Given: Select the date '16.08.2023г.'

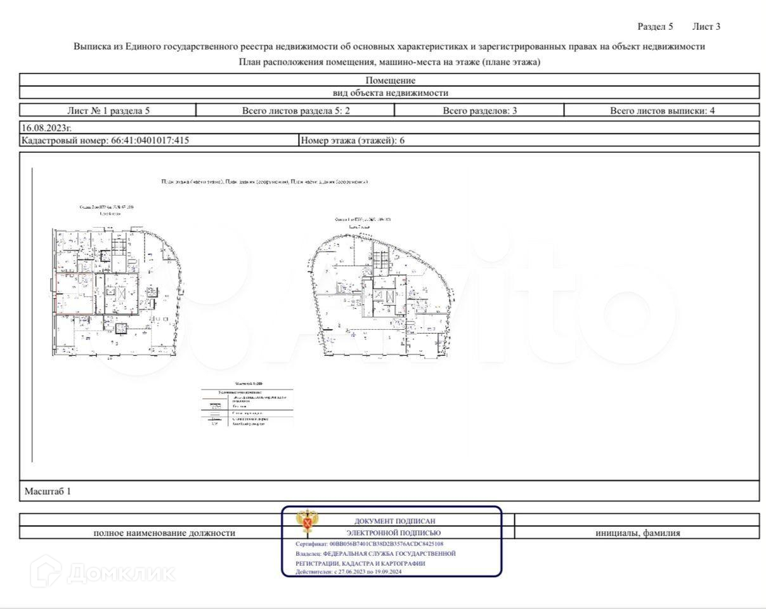Looking at the screenshot, I should 47,128.
